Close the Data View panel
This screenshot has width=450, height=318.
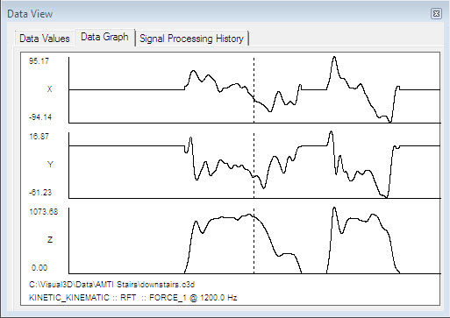click(436, 13)
